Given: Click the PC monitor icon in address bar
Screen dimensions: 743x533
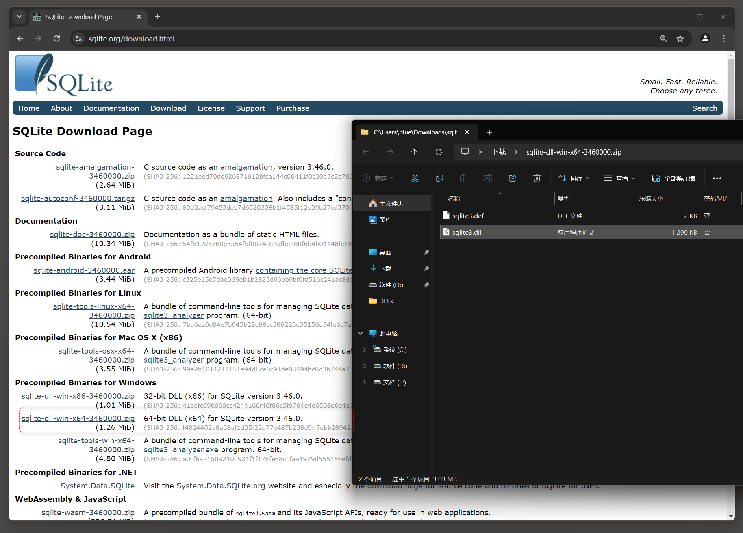Looking at the screenshot, I should pos(465,152).
